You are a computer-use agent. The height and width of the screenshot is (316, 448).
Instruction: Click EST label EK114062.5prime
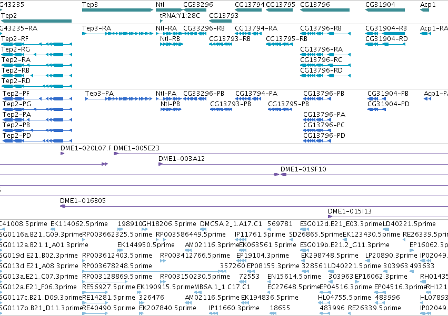point(79,224)
